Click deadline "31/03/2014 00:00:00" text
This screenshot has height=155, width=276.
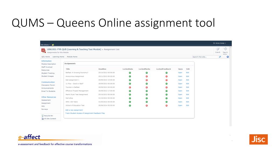106,102
